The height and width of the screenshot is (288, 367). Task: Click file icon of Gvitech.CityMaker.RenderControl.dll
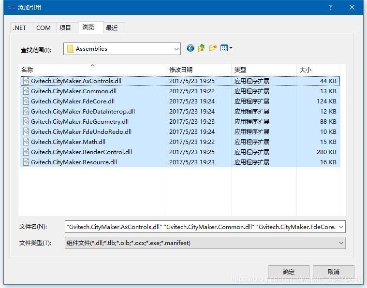tap(26, 152)
